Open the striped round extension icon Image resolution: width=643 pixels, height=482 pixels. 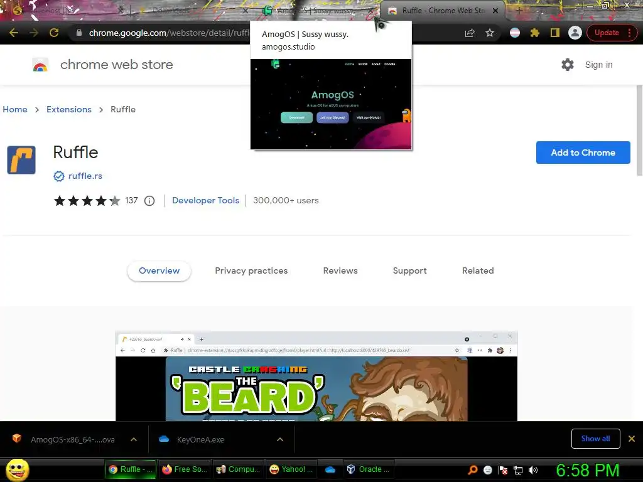pos(515,33)
